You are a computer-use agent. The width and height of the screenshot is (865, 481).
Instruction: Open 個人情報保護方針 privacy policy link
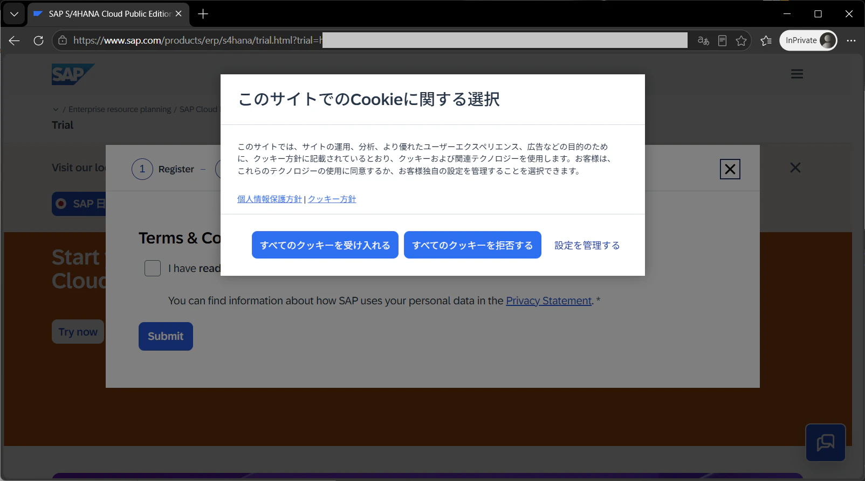[270, 199]
